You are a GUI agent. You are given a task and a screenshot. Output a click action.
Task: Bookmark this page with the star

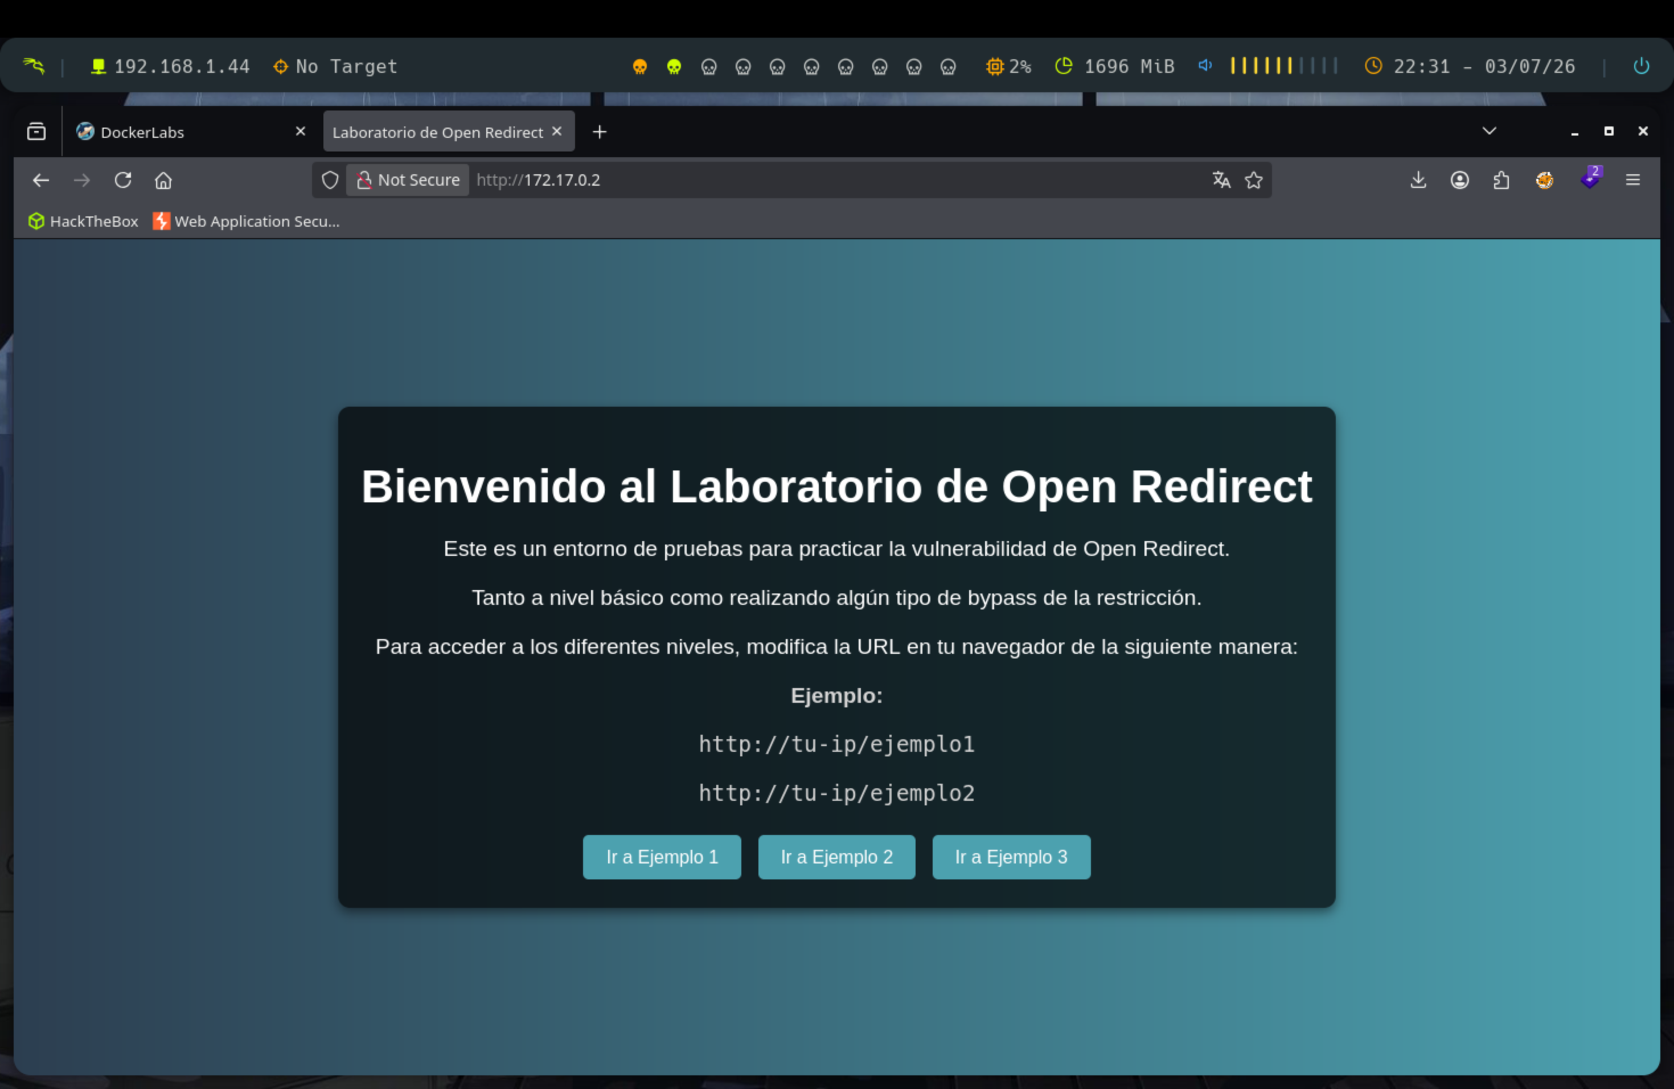point(1253,180)
